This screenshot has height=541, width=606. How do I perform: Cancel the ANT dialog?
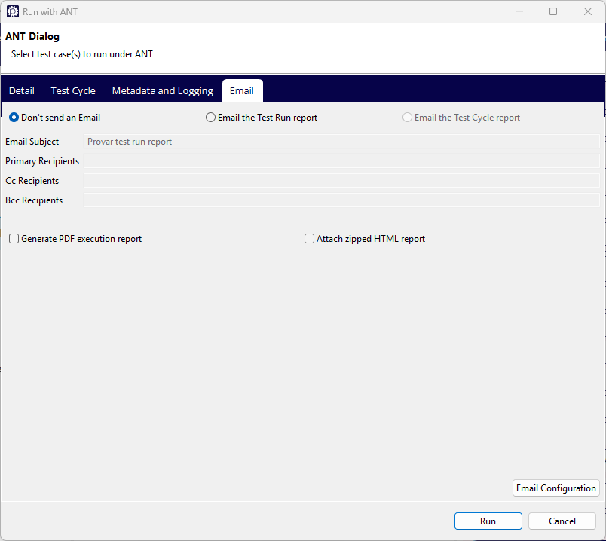562,521
